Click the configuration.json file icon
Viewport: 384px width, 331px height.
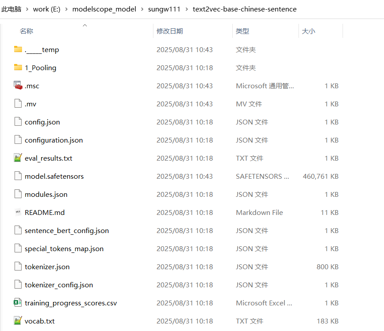[x=18, y=140]
